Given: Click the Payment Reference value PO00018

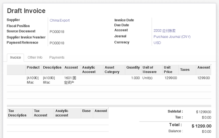Looking at the screenshot, I should 57,43.
